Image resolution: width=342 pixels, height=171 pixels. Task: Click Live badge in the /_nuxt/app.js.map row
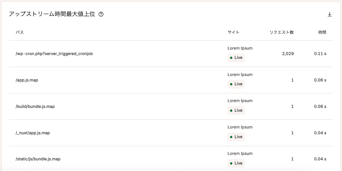[236, 137]
